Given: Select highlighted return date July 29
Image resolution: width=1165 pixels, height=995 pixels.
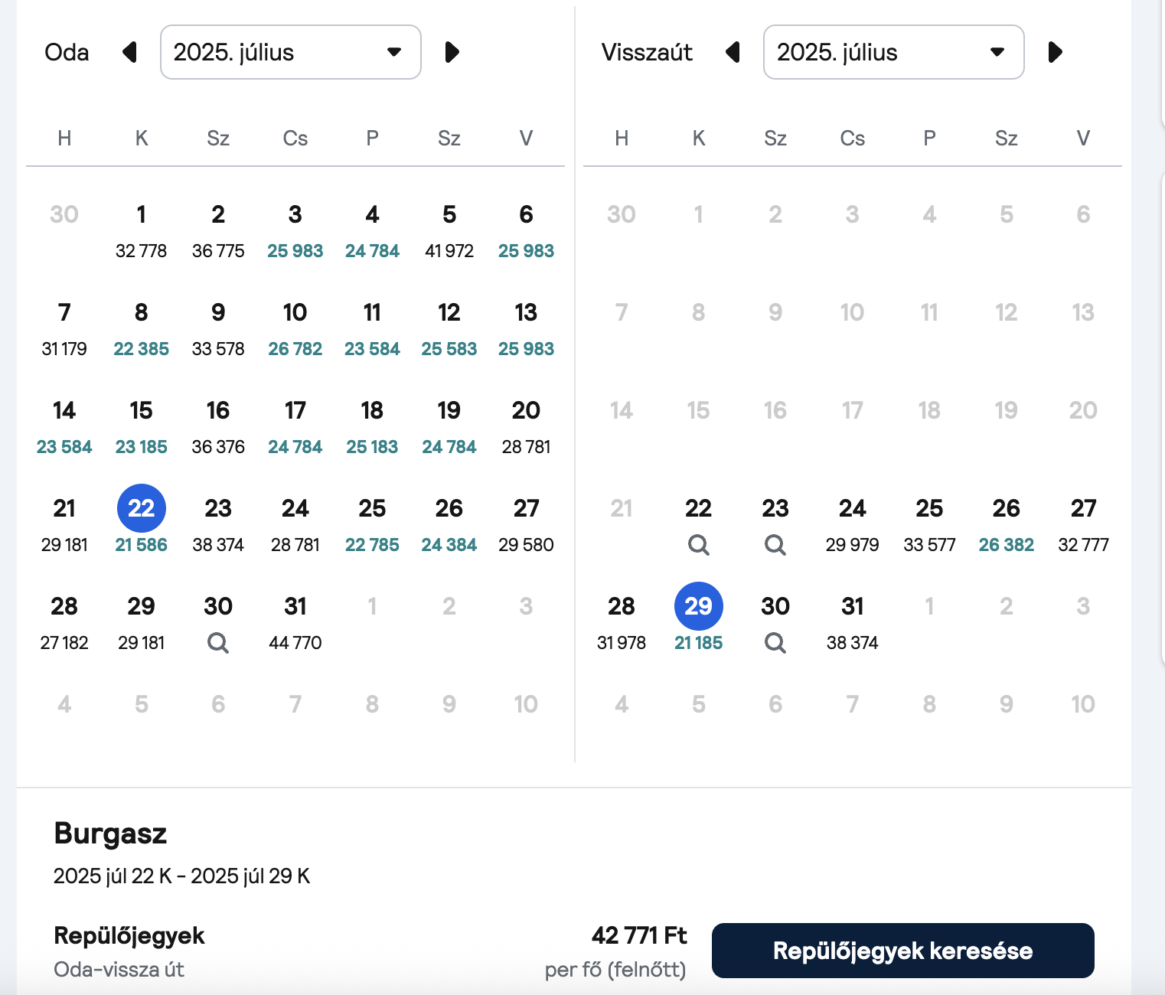Looking at the screenshot, I should 698,606.
